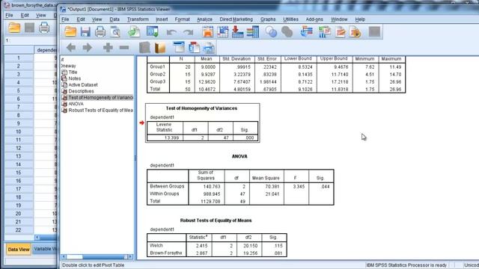This screenshot has height=269, width=479.
Task: Select Test of Homogeneity of Variances outline item
Action: click(x=100, y=98)
